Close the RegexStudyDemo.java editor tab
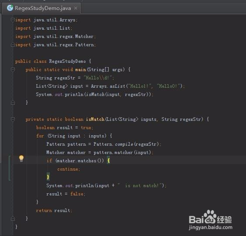 tap(75, 8)
